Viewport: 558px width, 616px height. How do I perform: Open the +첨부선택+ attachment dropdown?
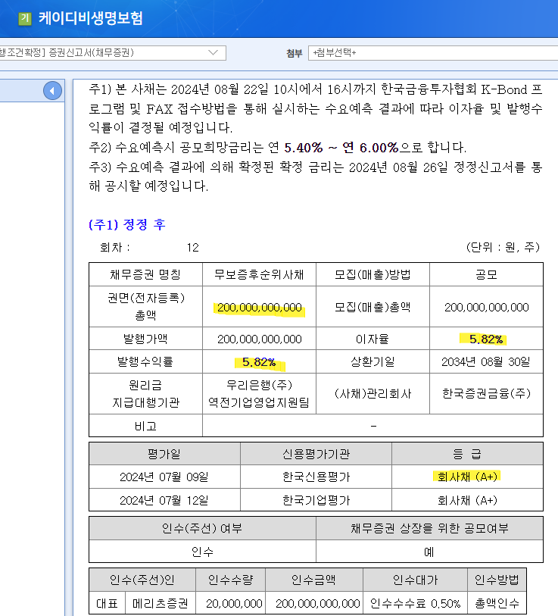(433, 52)
